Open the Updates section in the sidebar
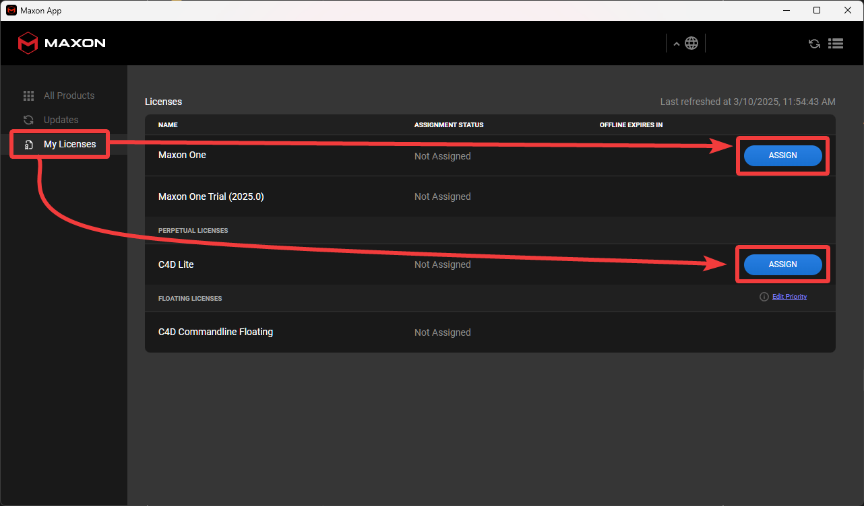This screenshot has height=506, width=864. click(61, 120)
